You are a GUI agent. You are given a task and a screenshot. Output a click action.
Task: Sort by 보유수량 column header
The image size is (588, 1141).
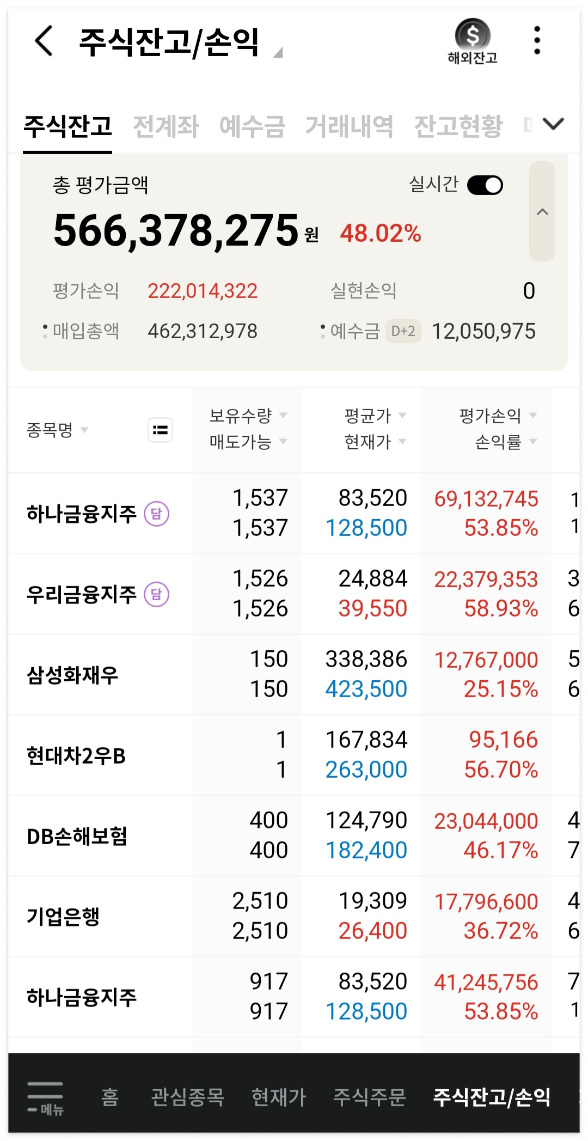(x=248, y=416)
